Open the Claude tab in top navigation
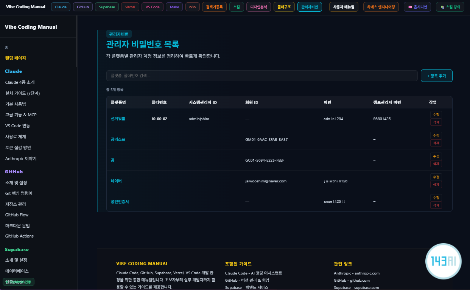Screen dimensions: 470x290 (61, 7)
